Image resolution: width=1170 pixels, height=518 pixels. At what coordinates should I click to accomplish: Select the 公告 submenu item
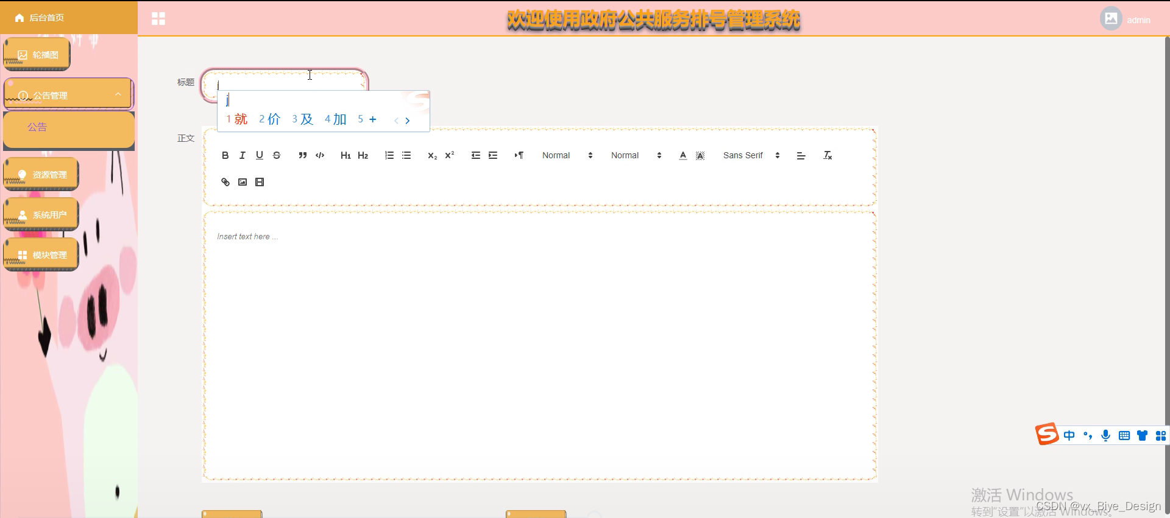coord(68,129)
